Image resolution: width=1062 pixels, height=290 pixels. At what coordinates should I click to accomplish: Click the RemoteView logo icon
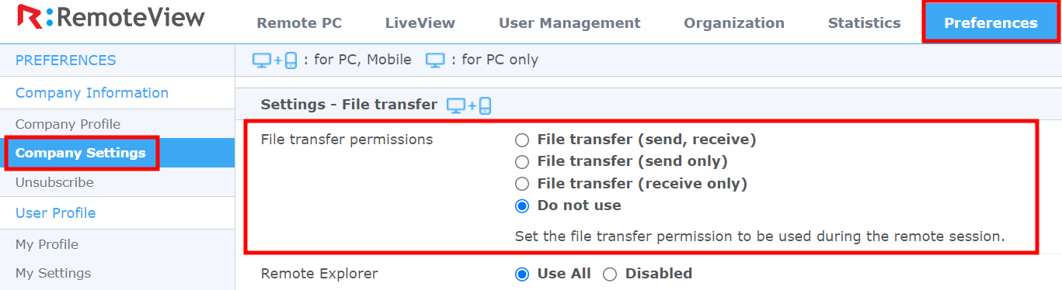[30, 19]
